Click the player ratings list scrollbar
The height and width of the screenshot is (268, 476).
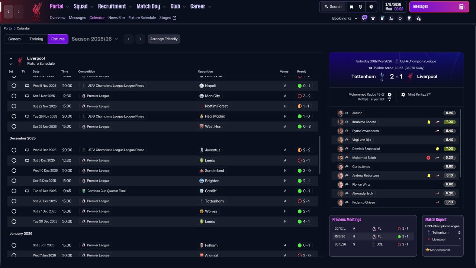pos(461,143)
